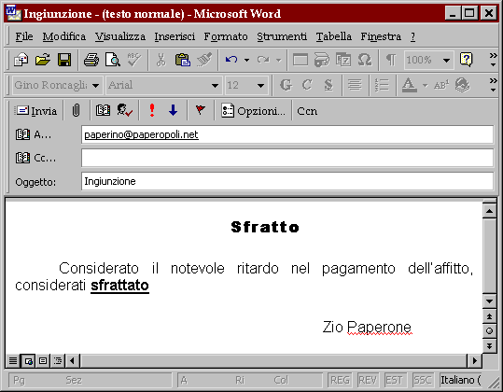
Task: Click the frame rectangle icon on the toolbar
Action: point(300,60)
